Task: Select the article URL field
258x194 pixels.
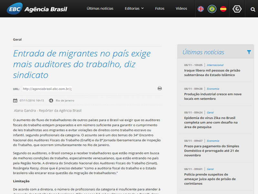Action: (47, 89)
